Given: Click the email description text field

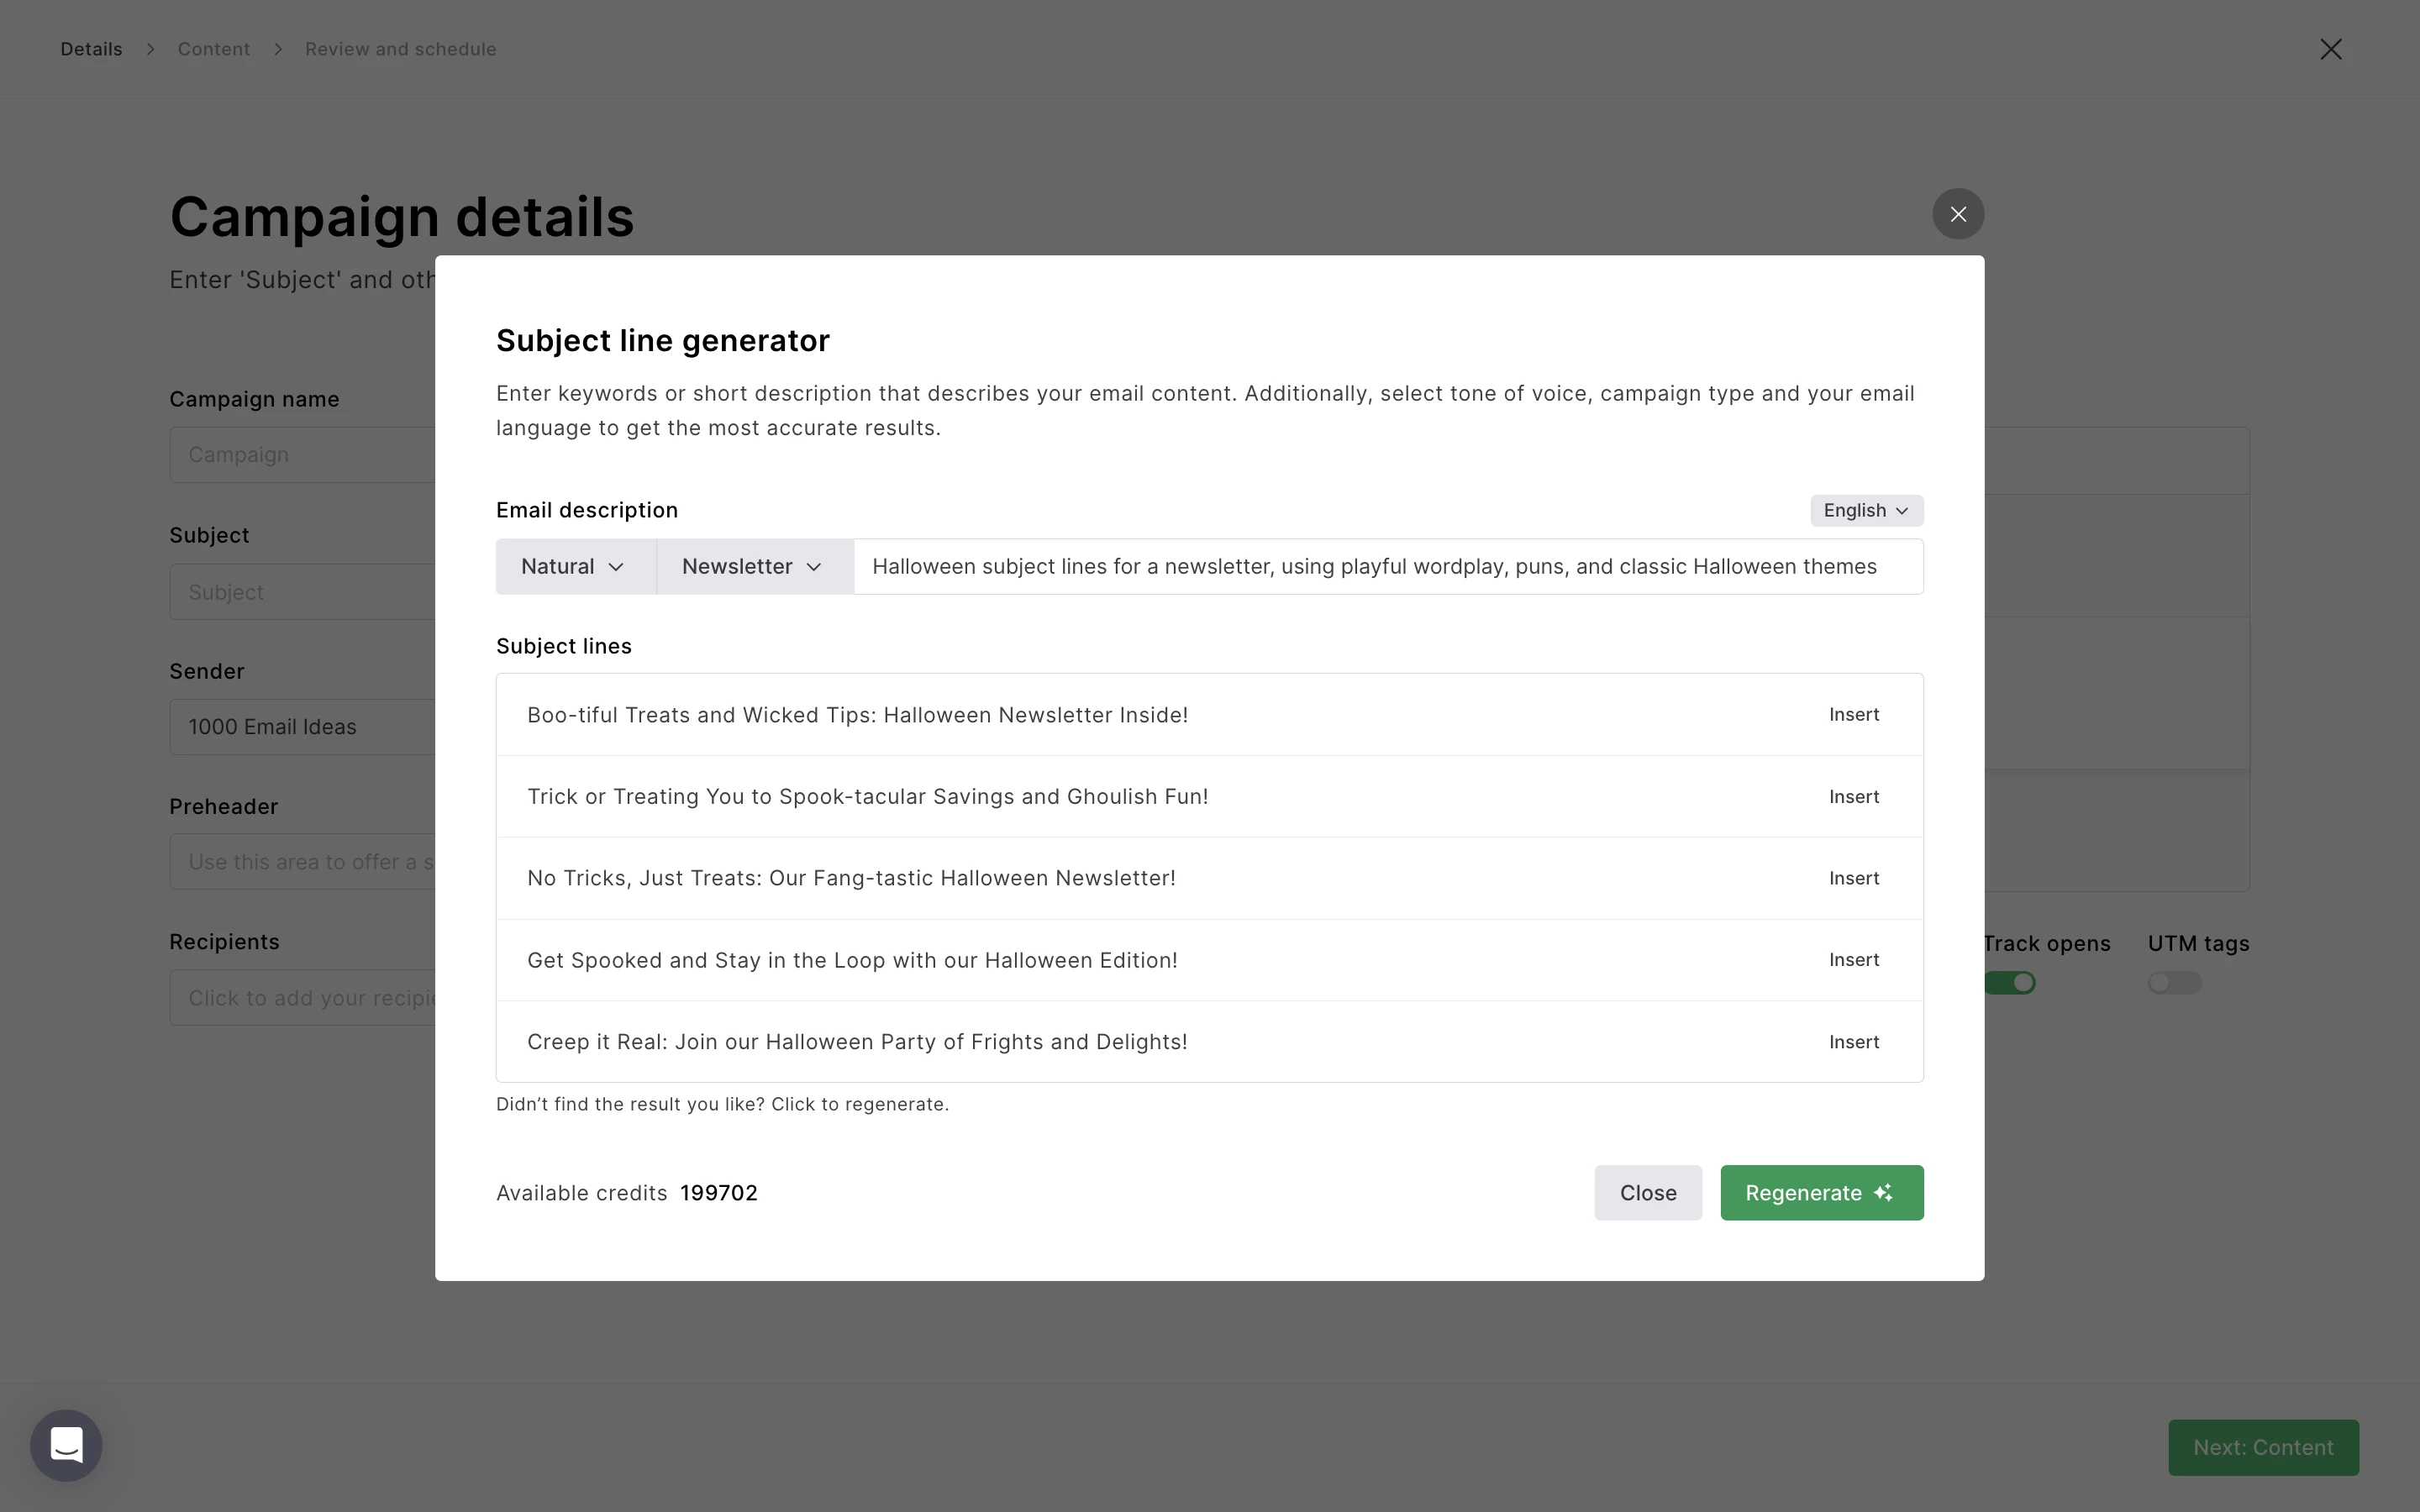Looking at the screenshot, I should [x=1386, y=567].
